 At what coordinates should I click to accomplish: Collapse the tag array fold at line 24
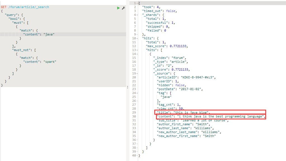tap(137, 93)
